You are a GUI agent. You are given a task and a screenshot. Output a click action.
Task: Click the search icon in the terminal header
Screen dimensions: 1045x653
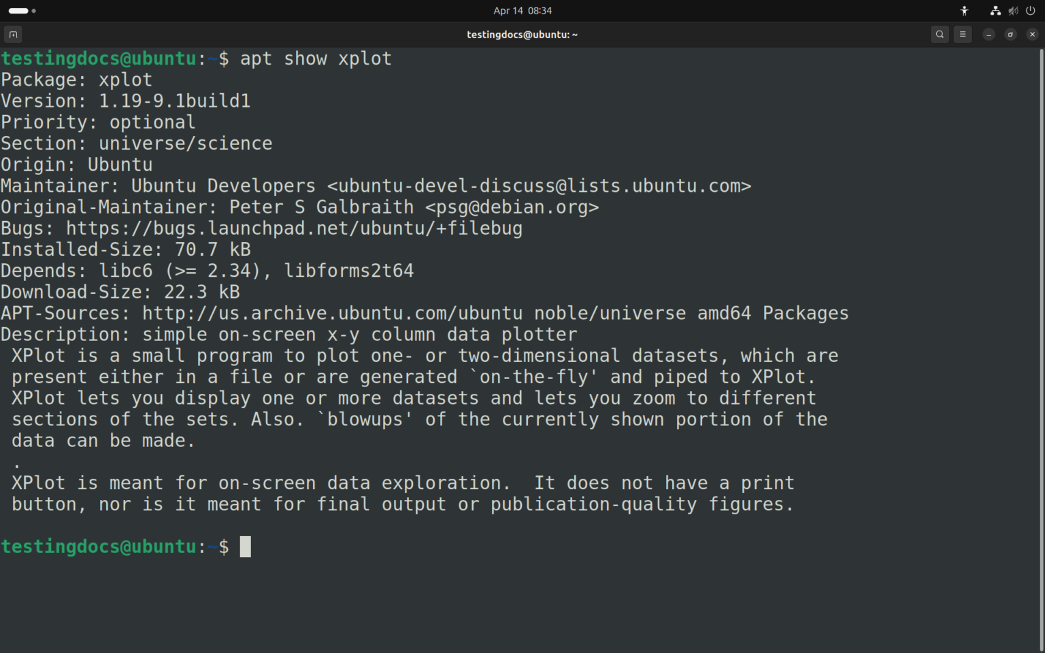pyautogui.click(x=940, y=34)
